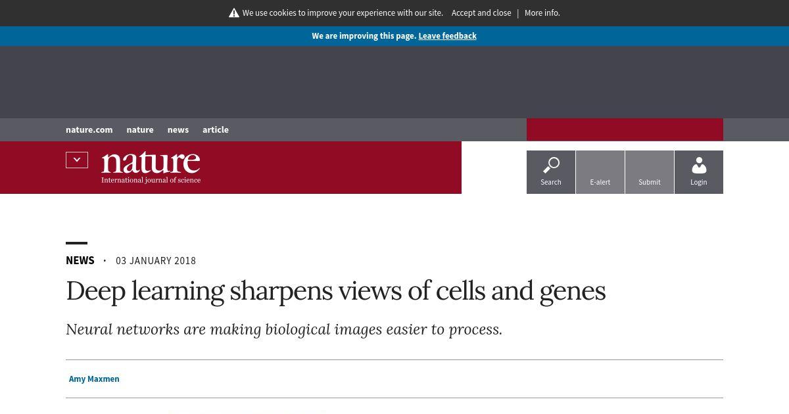This screenshot has height=414, width=789.
Task: Click the cookie warning triangle icon
Action: coord(234,13)
